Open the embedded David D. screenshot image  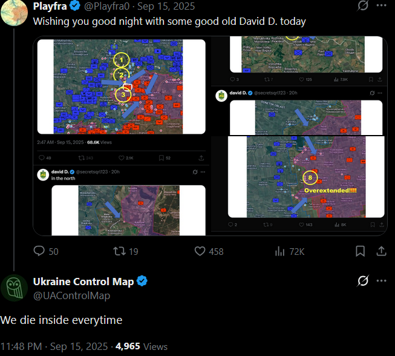(210, 136)
